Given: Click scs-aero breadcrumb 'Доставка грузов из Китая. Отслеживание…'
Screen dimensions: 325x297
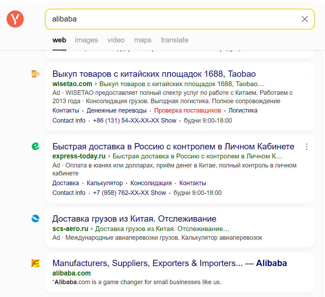Looking at the screenshot, I should coord(162,229).
